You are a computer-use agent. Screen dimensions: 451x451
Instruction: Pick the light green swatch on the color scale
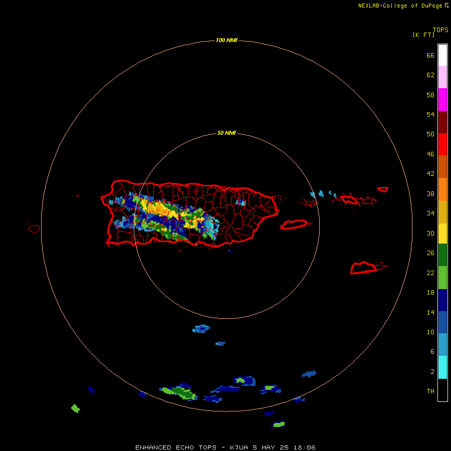coord(442,278)
